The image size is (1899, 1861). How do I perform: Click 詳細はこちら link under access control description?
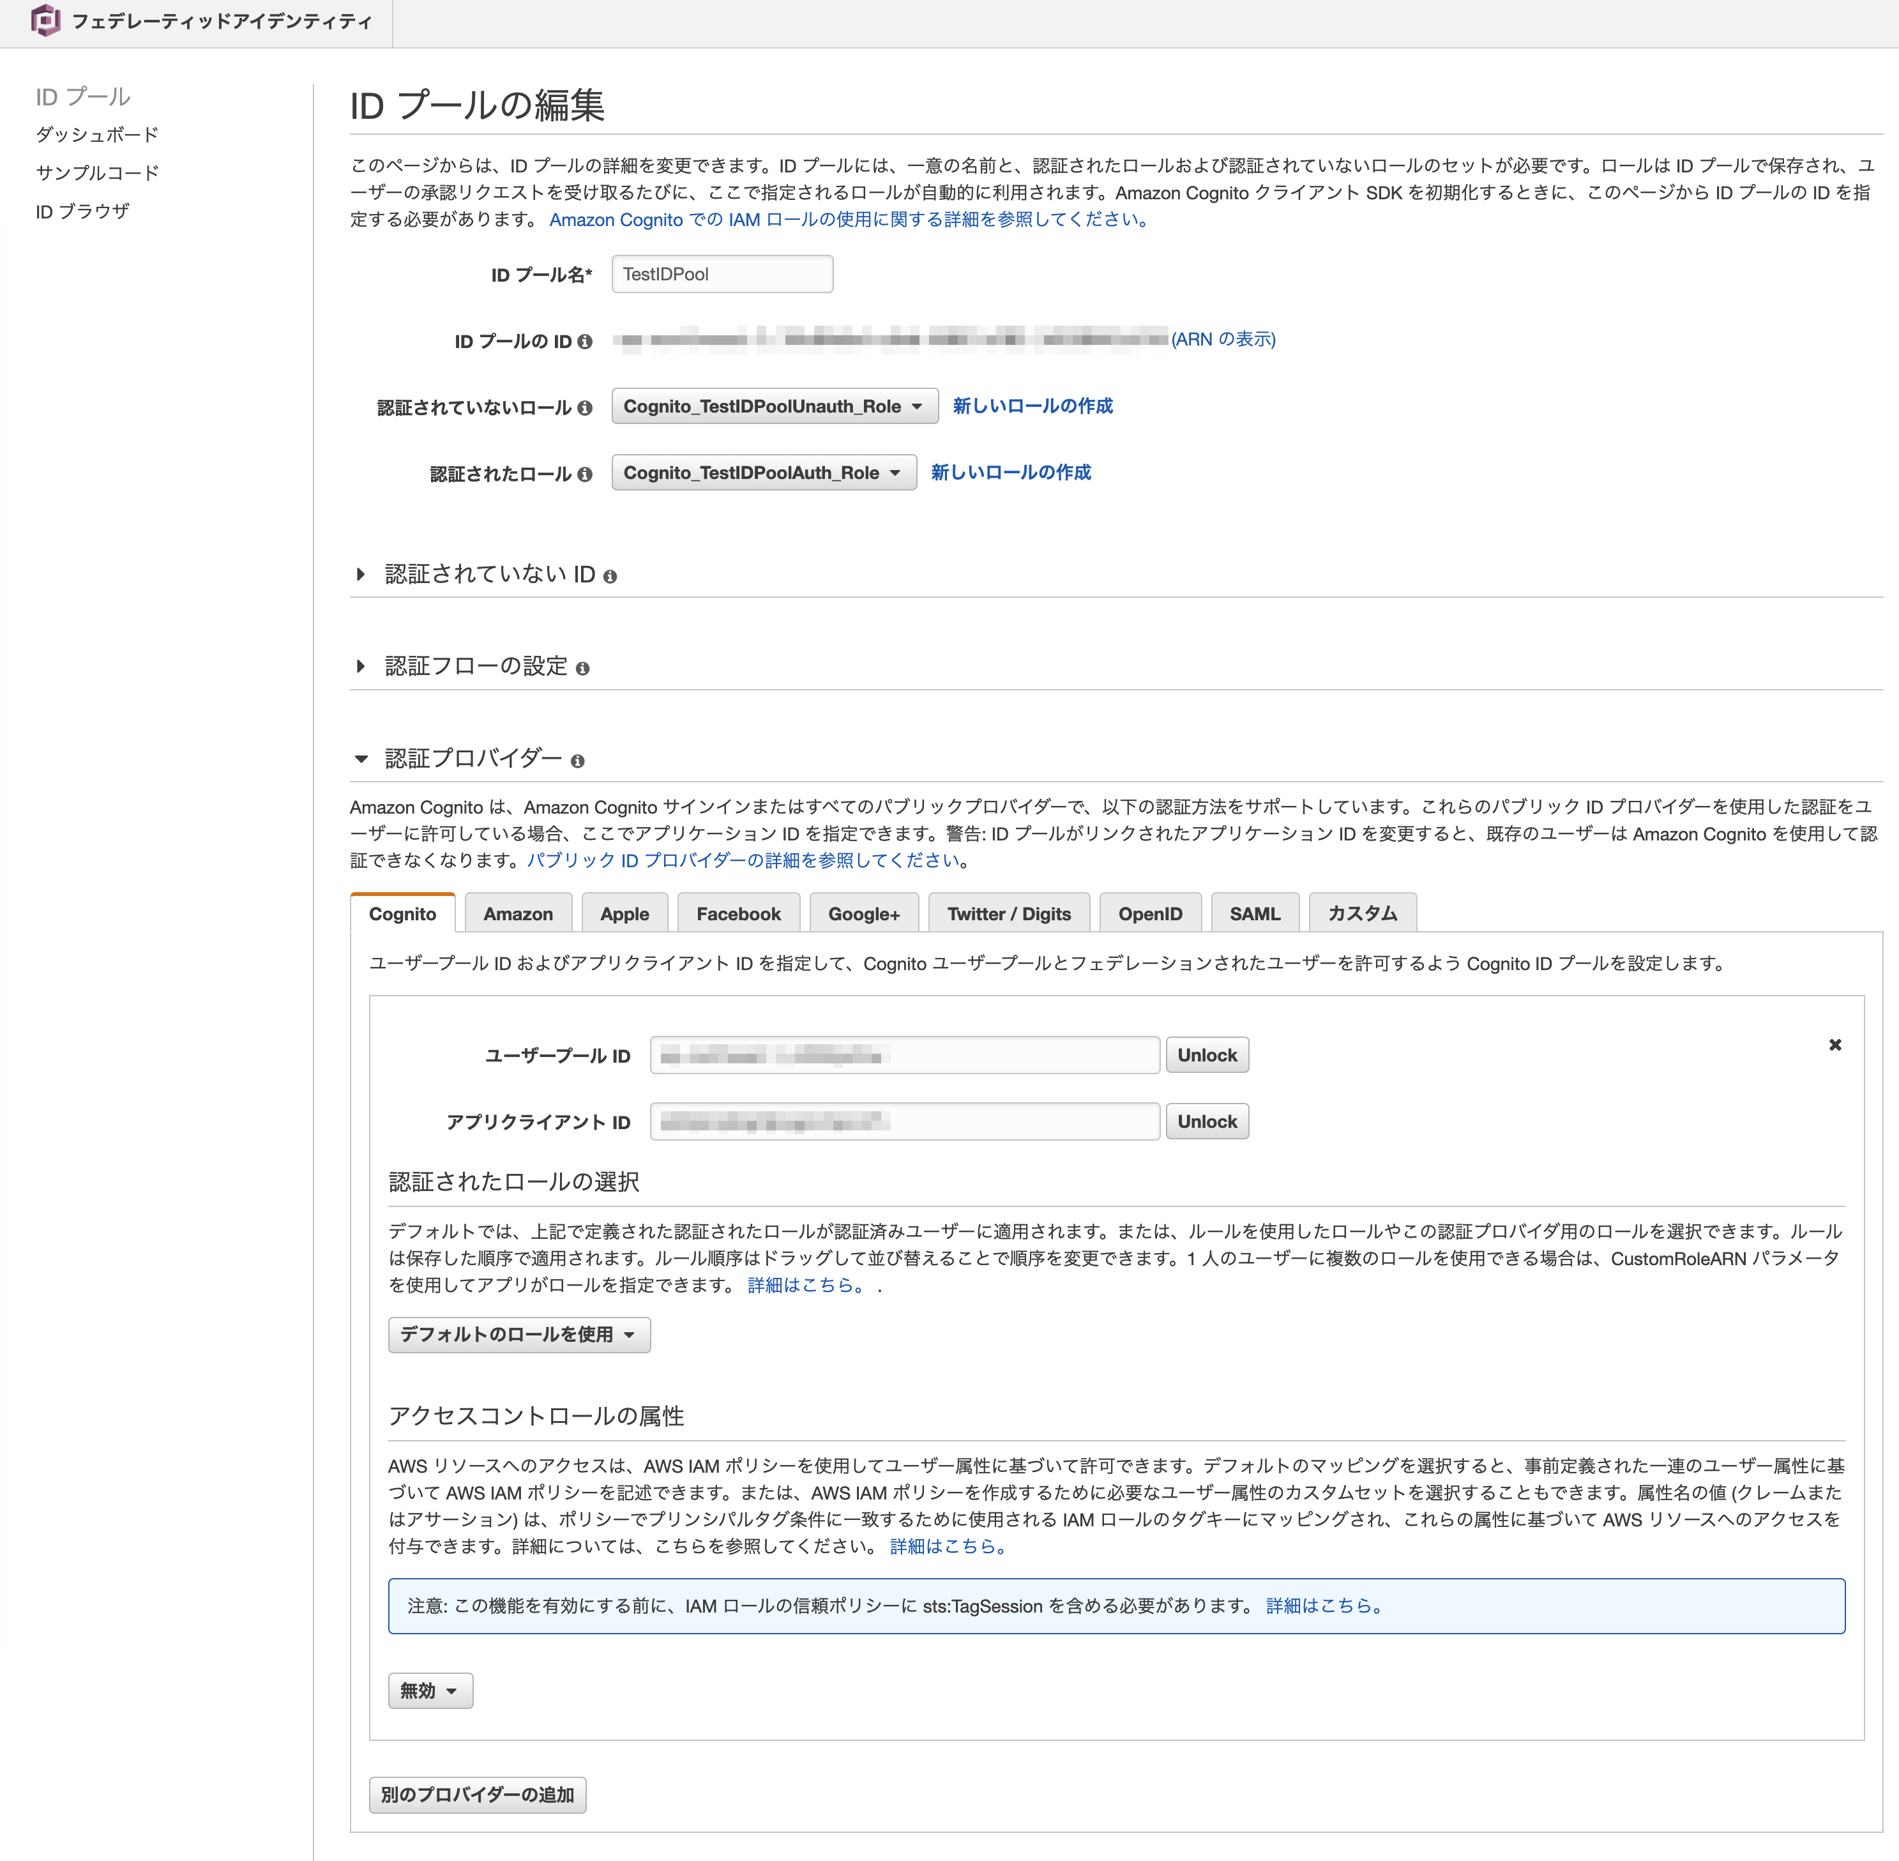point(949,1546)
